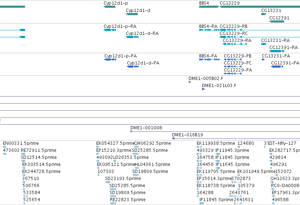Click EST EK303514.5prime
300x205 pixels.
[24, 168]
